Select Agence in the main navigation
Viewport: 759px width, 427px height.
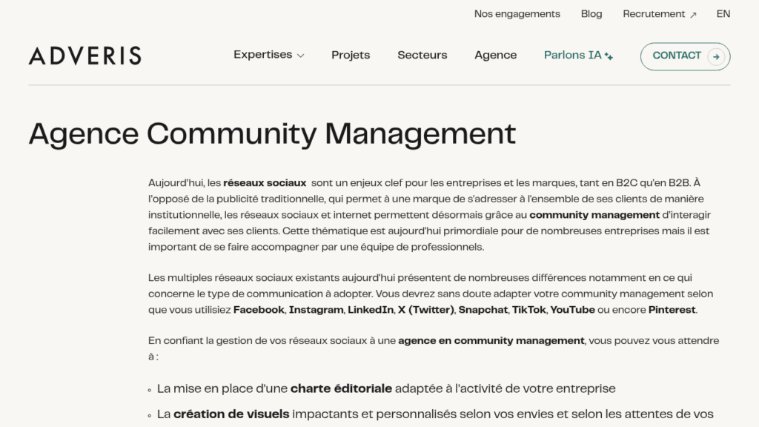pyautogui.click(x=496, y=55)
